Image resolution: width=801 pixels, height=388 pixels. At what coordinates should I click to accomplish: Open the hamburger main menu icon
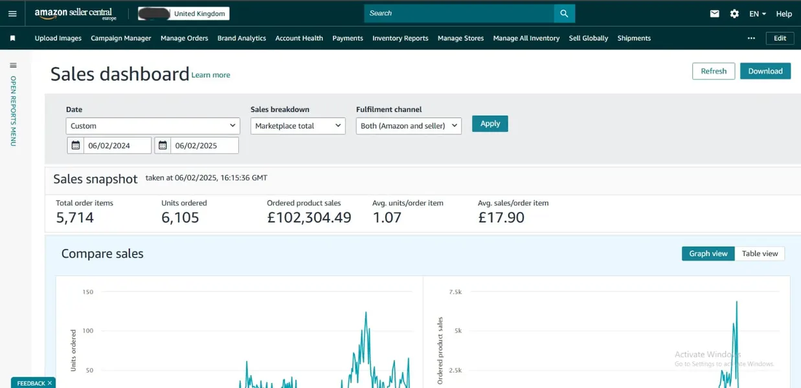click(12, 14)
